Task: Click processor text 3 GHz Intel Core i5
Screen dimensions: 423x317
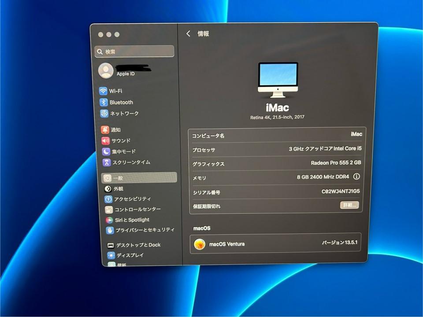Action: [325, 148]
